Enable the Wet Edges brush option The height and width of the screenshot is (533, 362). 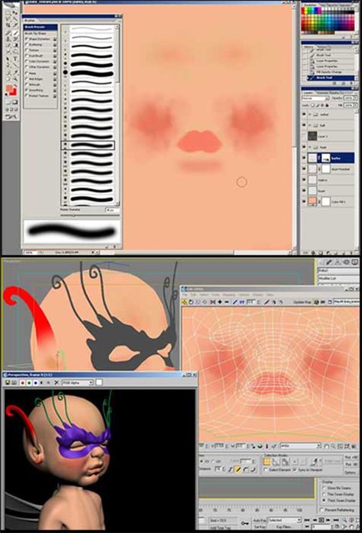tap(27, 79)
